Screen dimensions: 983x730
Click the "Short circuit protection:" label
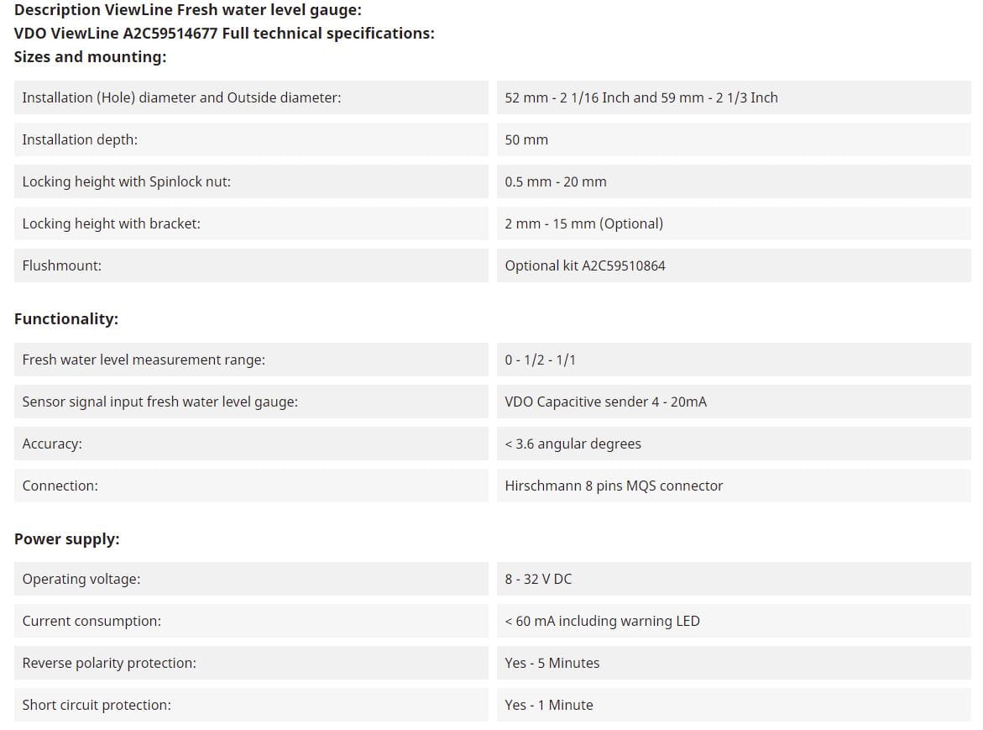coord(97,705)
